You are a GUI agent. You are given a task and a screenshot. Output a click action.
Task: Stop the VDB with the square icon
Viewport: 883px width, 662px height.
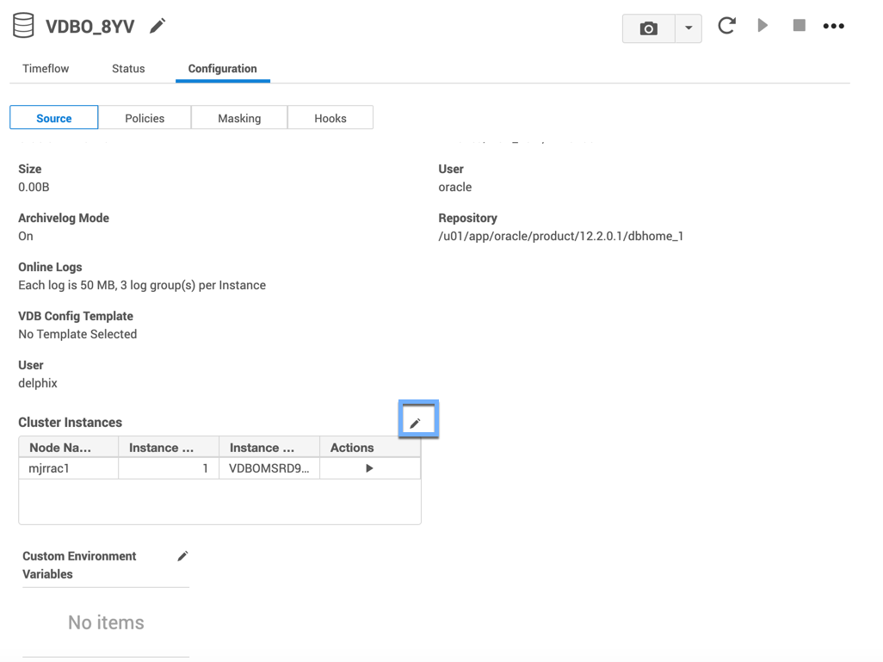tap(799, 26)
